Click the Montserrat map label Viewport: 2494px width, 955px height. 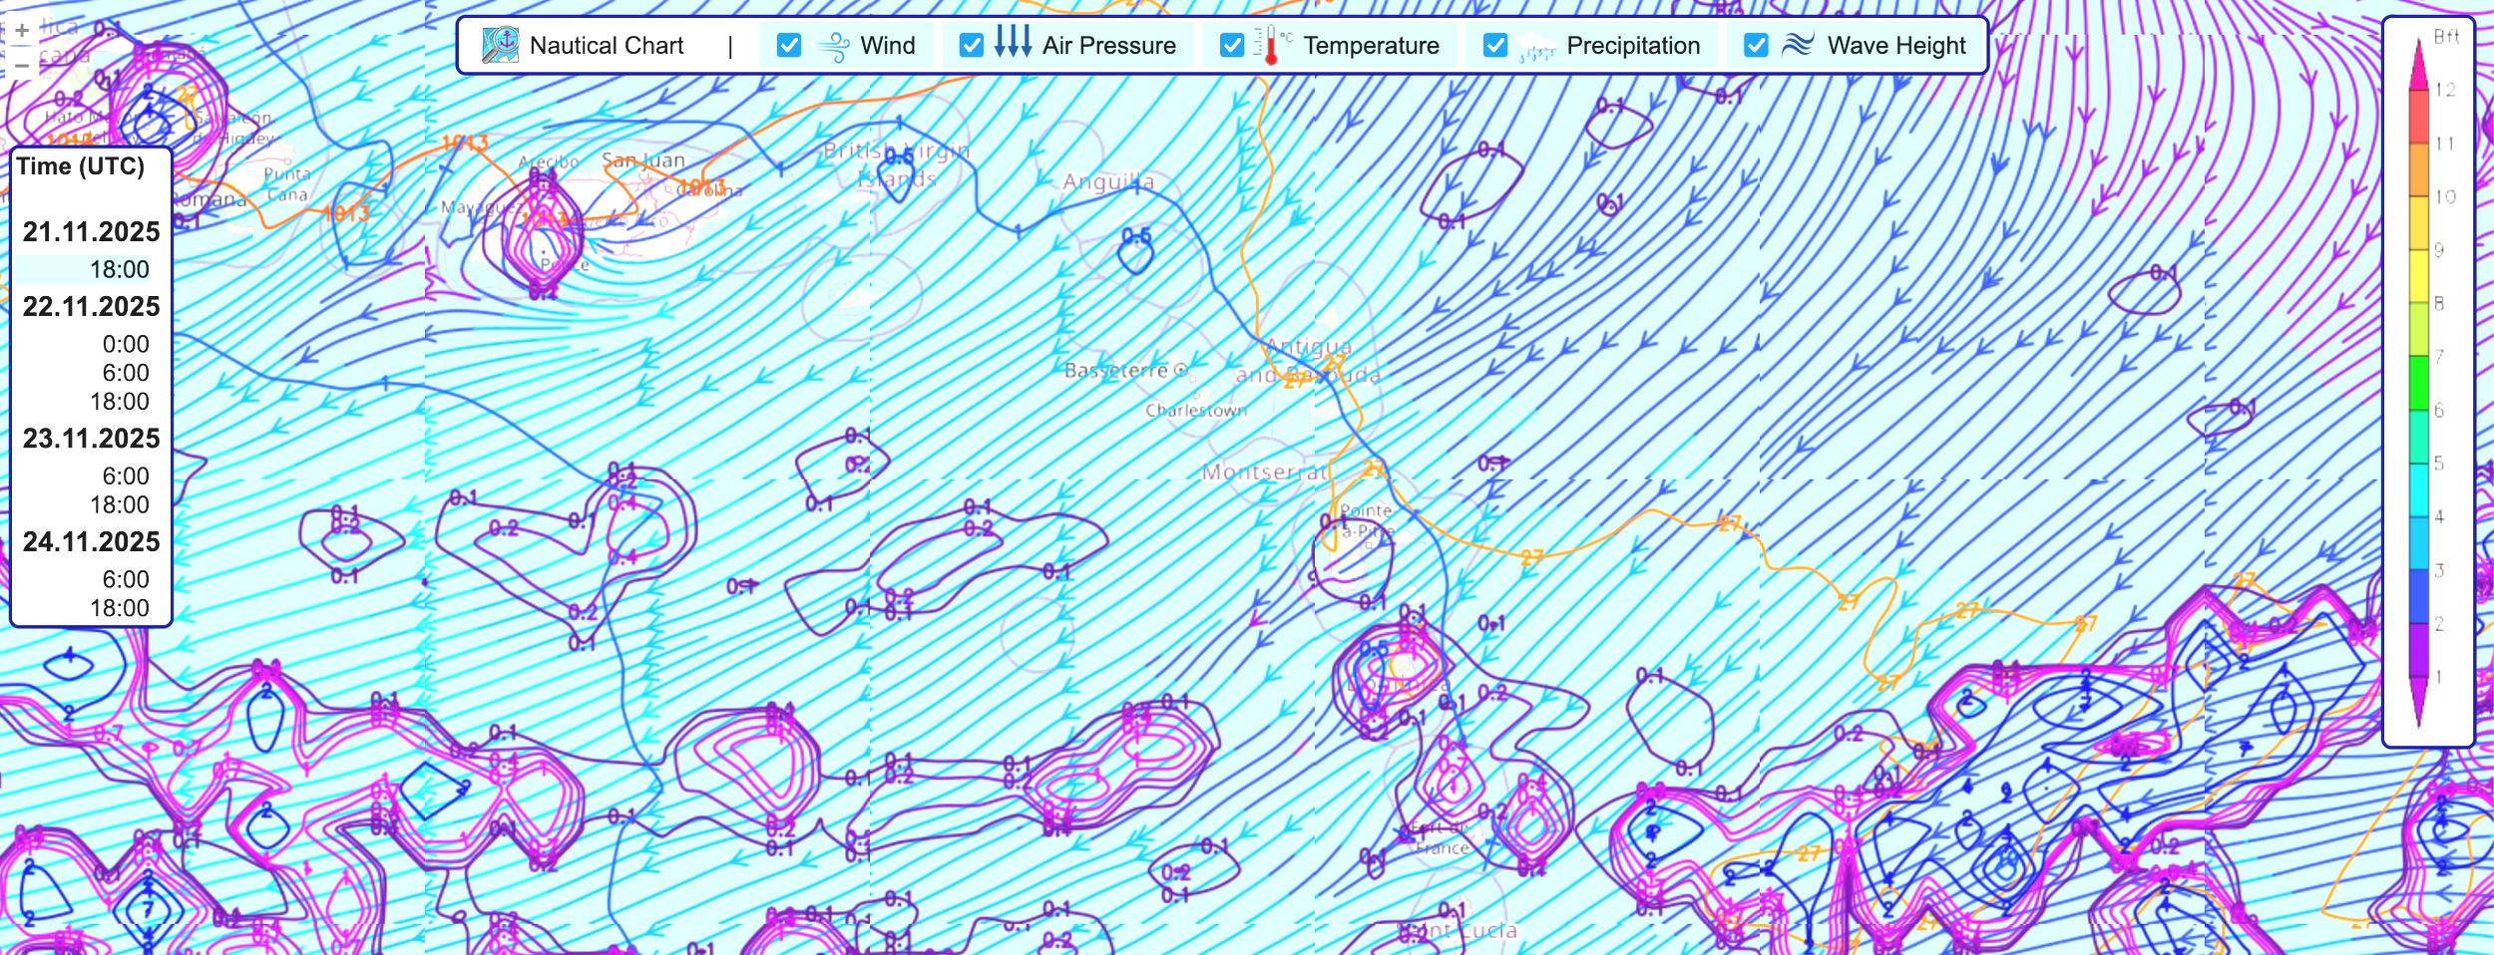1264,472
